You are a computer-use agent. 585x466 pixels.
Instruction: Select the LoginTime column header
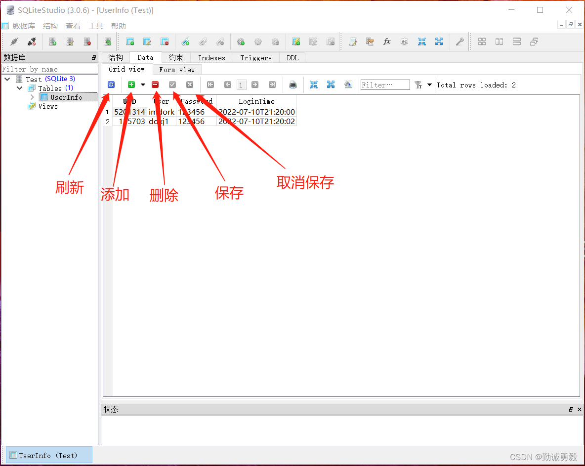257,101
